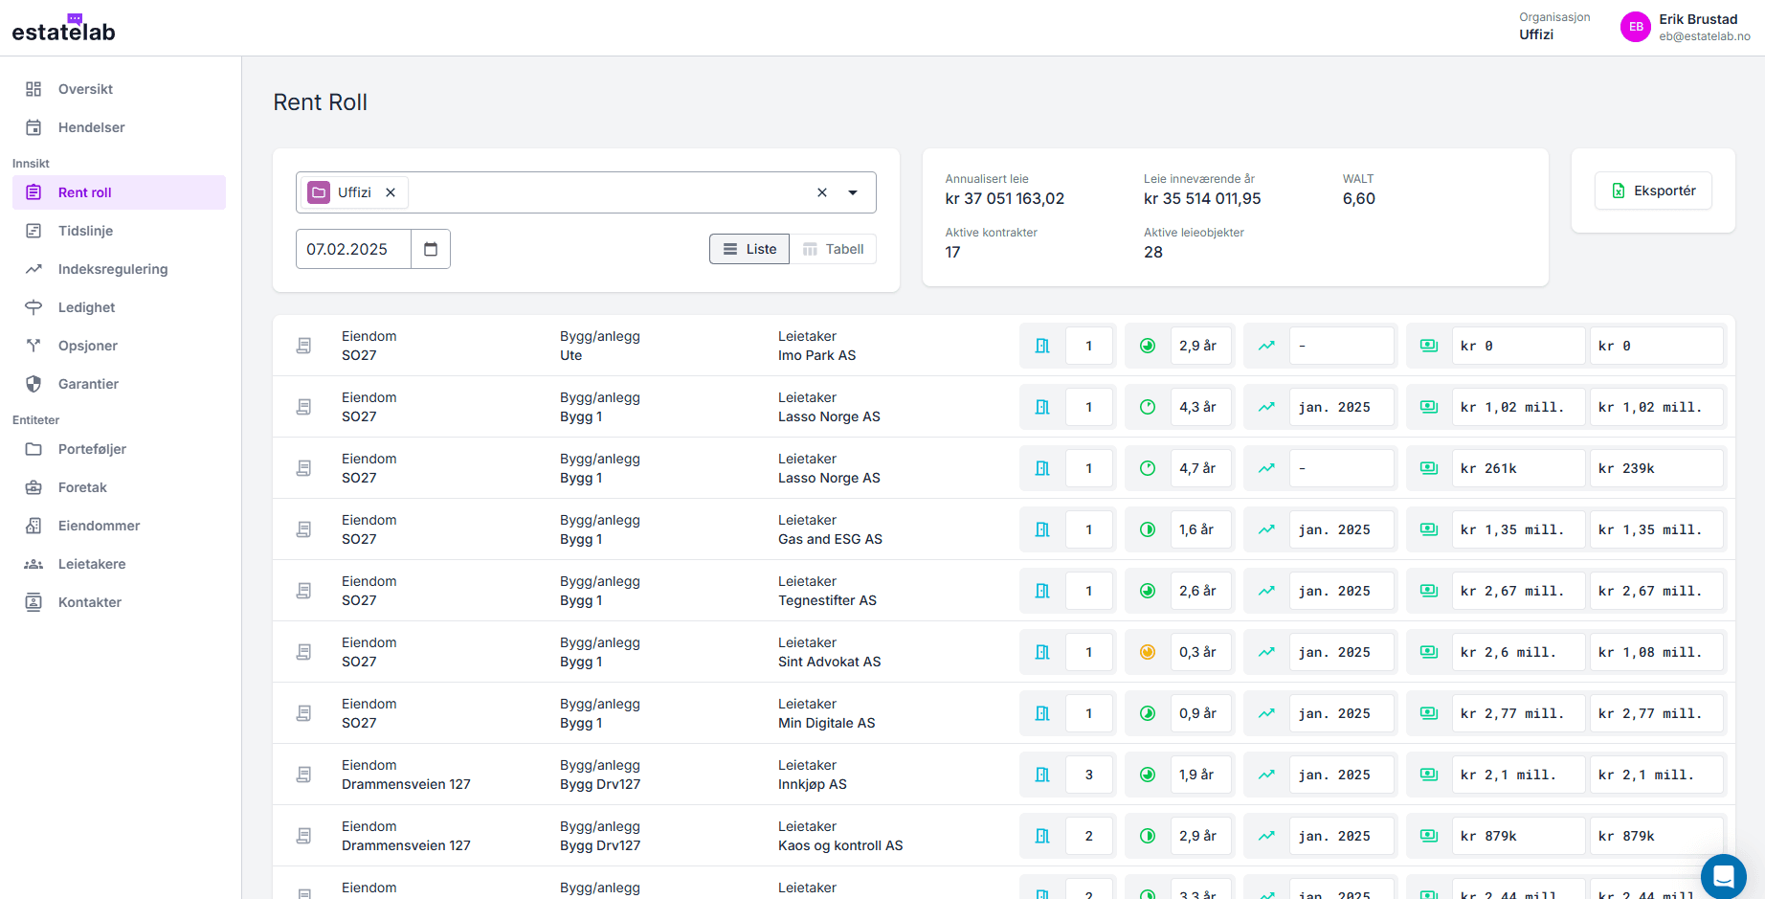Click contract icon for Innkjøp AS row
Screen dimensions: 1765x899
pos(303,775)
